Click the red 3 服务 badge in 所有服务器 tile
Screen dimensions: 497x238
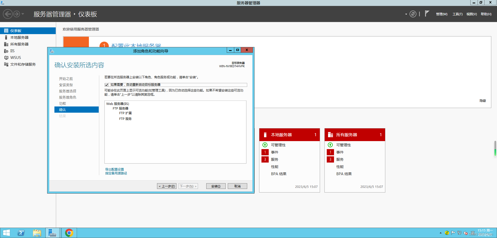tap(330, 159)
